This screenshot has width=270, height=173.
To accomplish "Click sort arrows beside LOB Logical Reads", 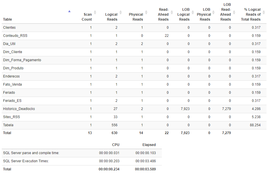I will [x=193, y=12].
